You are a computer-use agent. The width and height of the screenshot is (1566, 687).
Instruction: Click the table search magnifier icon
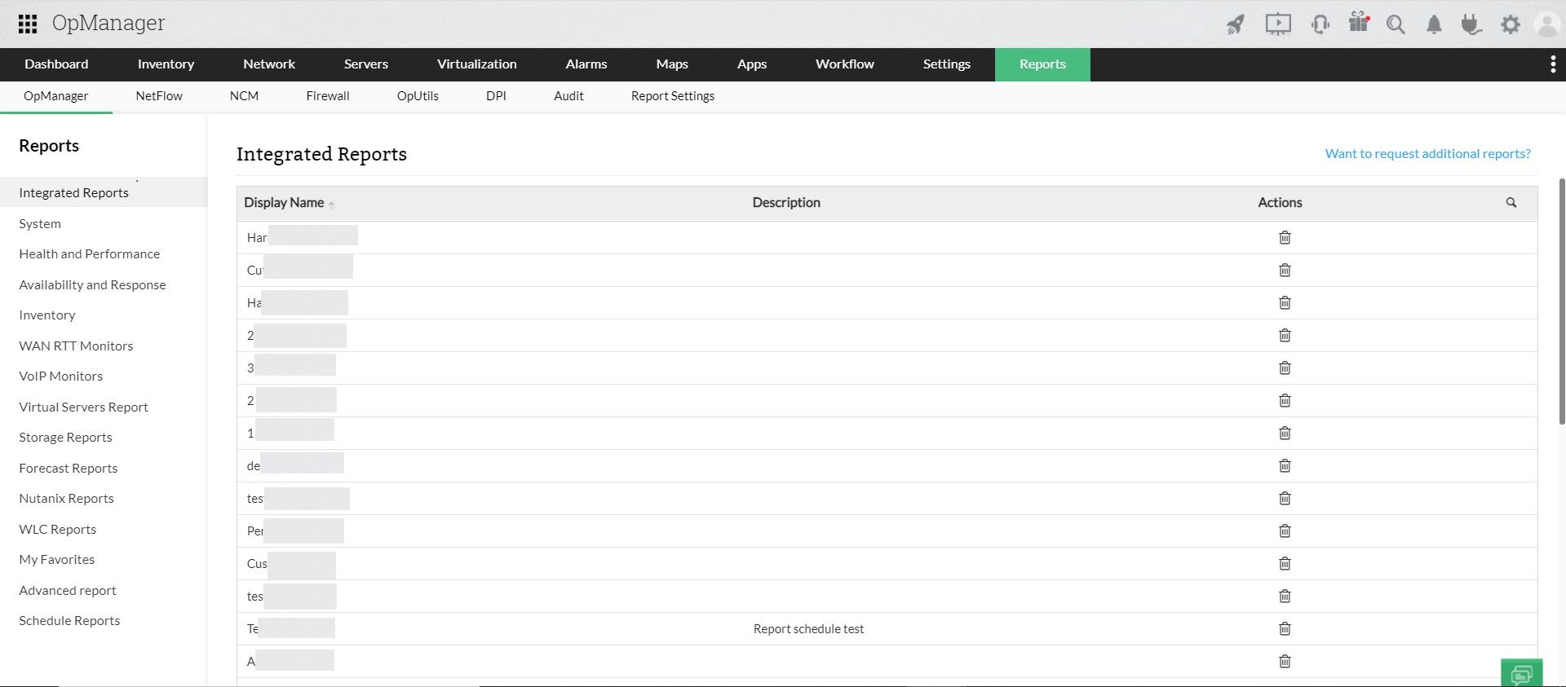pyautogui.click(x=1511, y=203)
